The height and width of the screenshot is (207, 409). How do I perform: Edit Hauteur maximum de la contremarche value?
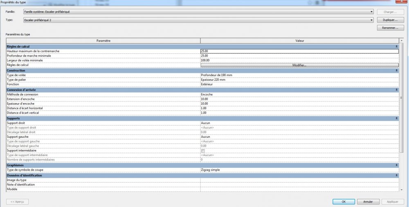click(299, 51)
